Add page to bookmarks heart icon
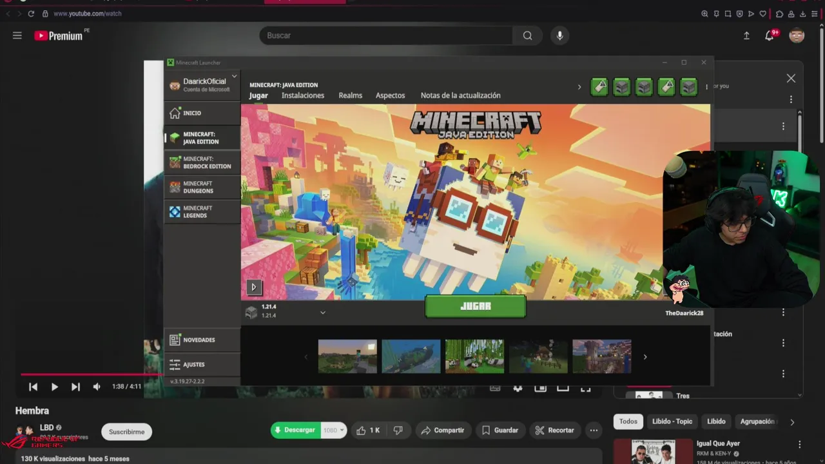 point(762,14)
